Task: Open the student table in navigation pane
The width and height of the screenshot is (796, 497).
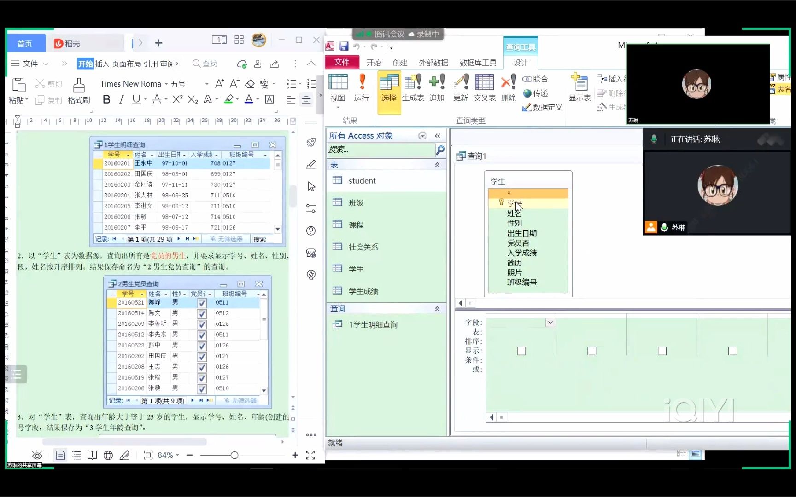Action: coord(386,181)
